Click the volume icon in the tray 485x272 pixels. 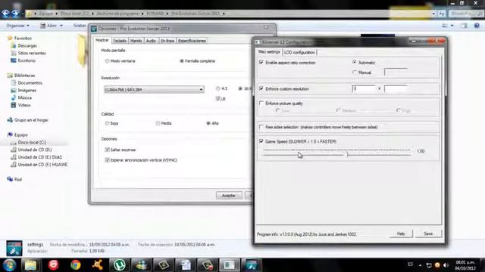point(446,265)
